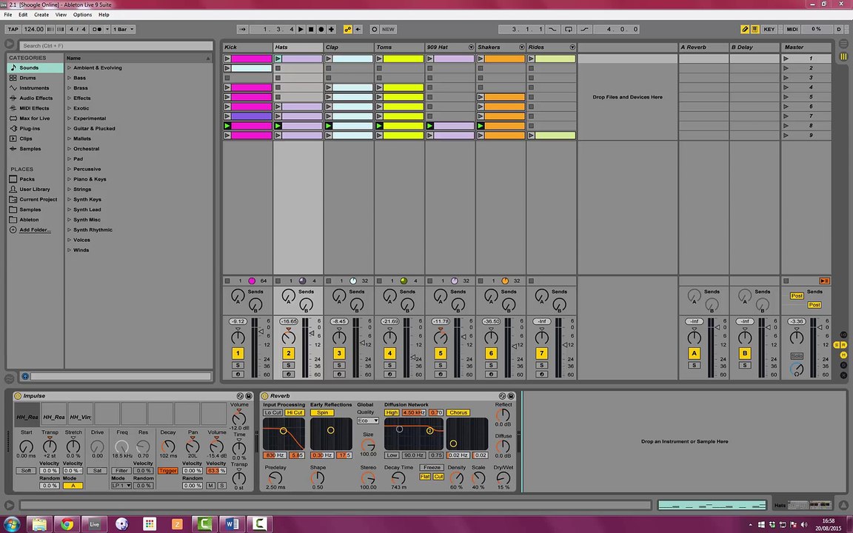Select the Max for Live category
This screenshot has width=853, height=533.
point(36,118)
